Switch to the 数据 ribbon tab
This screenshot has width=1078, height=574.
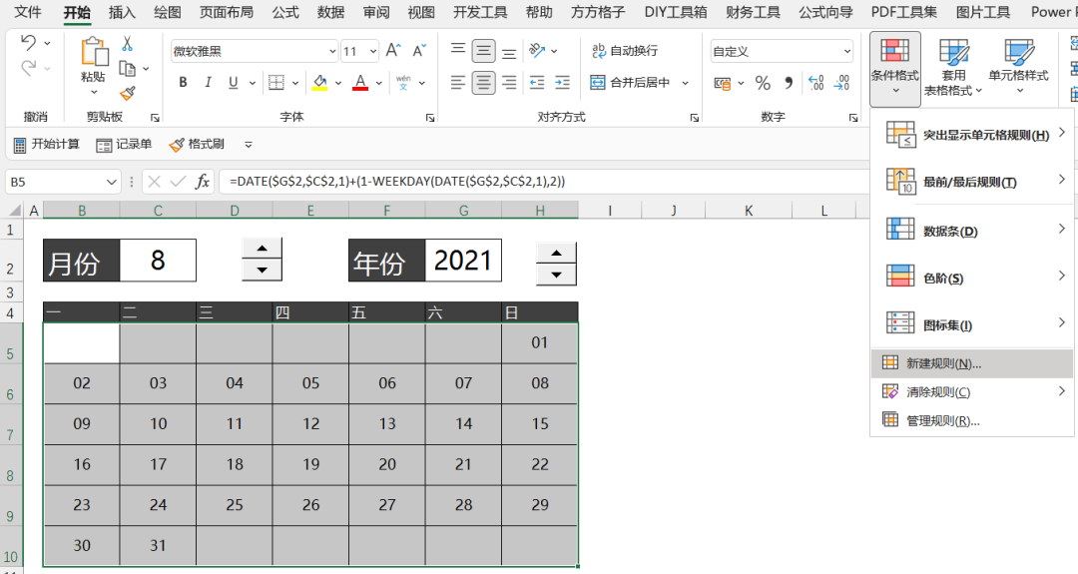coord(330,12)
